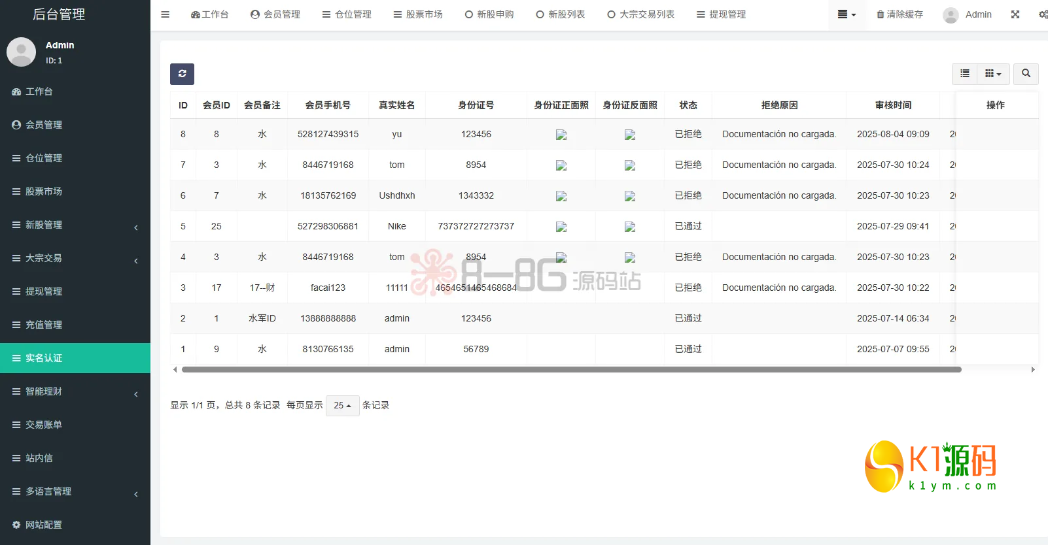Image resolution: width=1048 pixels, height=545 pixels.
Task: Click ID number 737372727273737
Action: pos(476,226)
